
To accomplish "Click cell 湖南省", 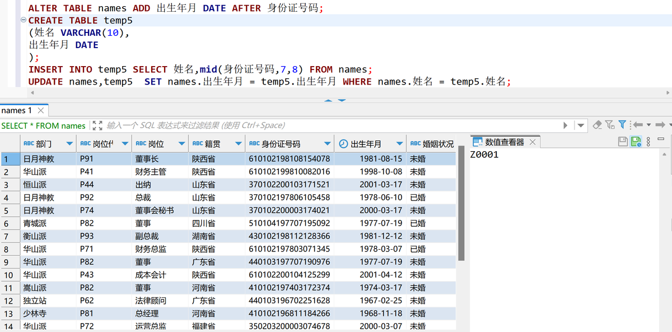I will (216, 236).
